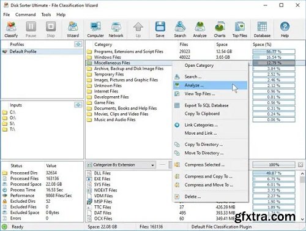306x231 pixels.
Task: Open the Tools menu
Action: tap(46, 15)
